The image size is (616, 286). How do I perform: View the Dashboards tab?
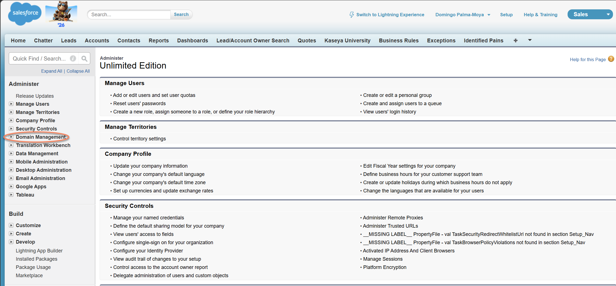193,40
